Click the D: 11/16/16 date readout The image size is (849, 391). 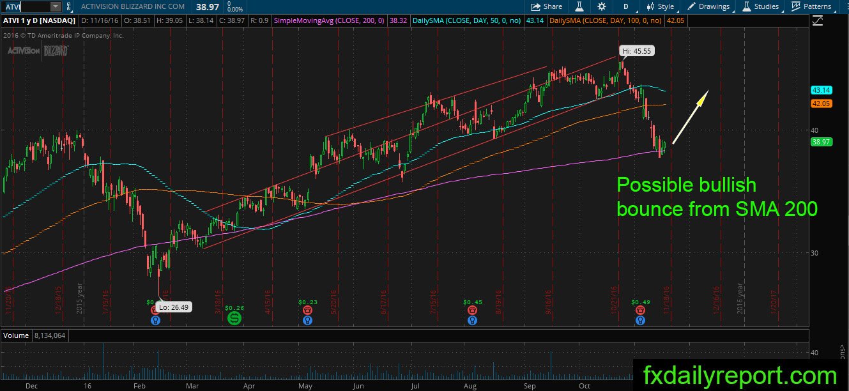(100, 21)
